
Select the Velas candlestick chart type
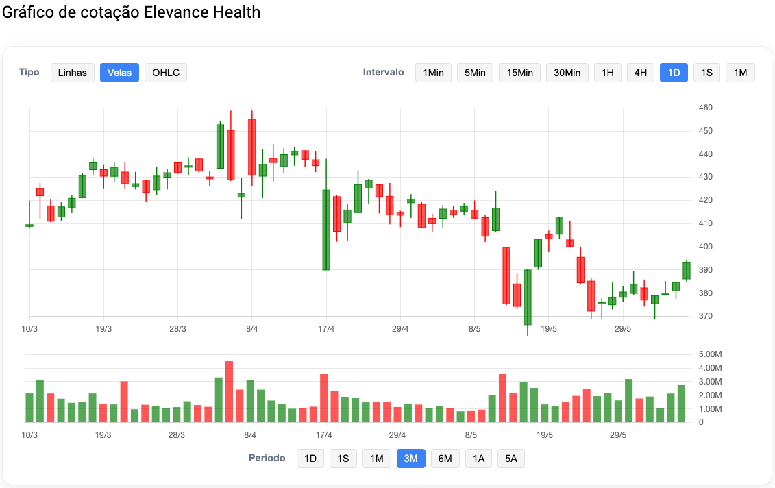120,73
